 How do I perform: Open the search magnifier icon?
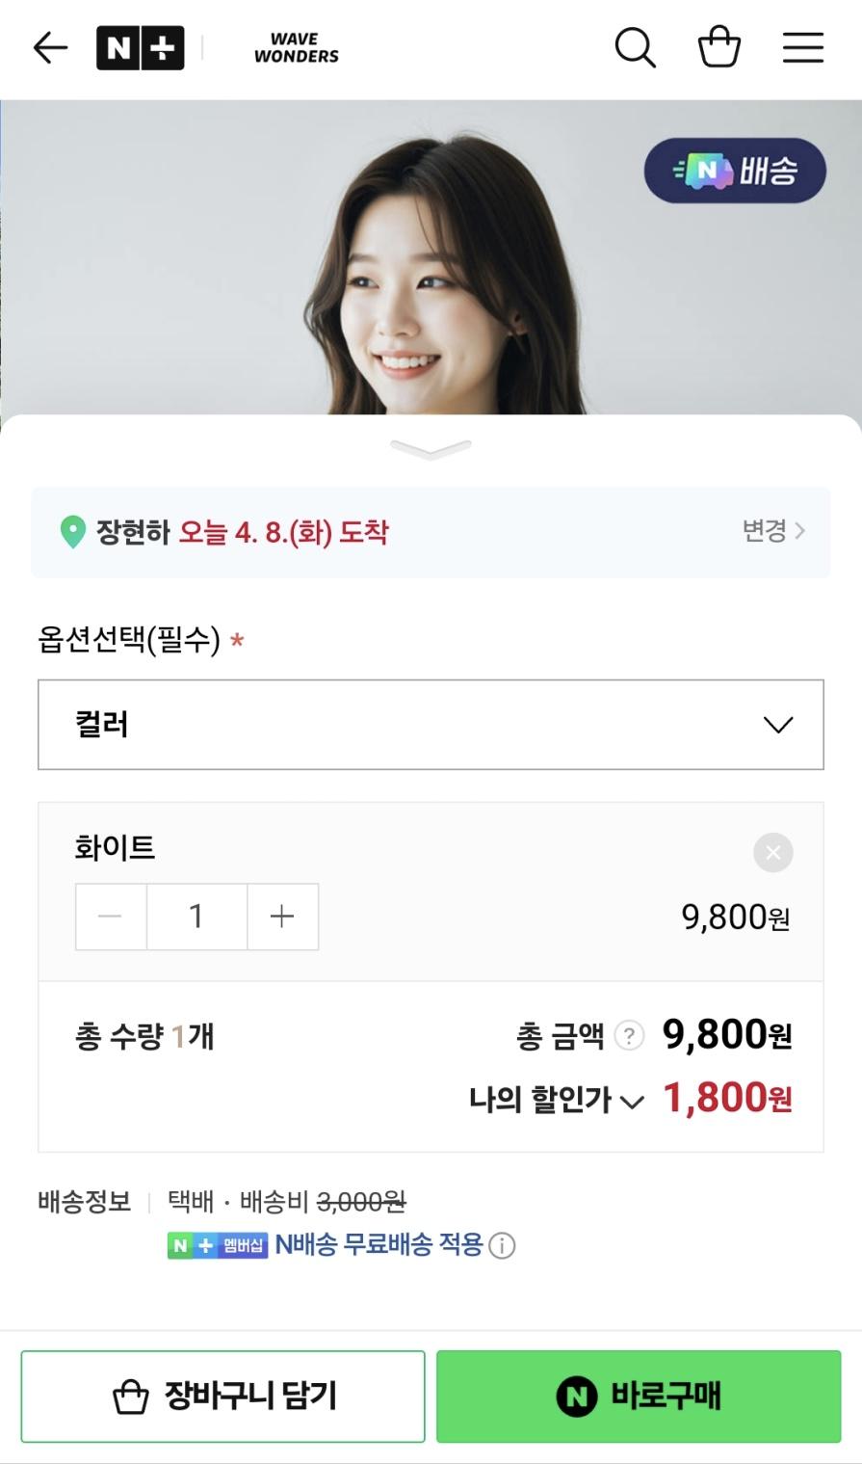(635, 47)
